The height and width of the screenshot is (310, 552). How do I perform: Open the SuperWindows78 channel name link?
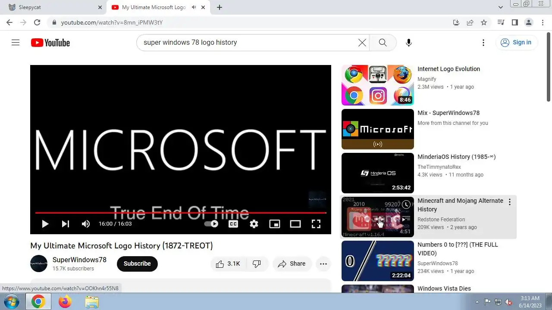pos(79,260)
